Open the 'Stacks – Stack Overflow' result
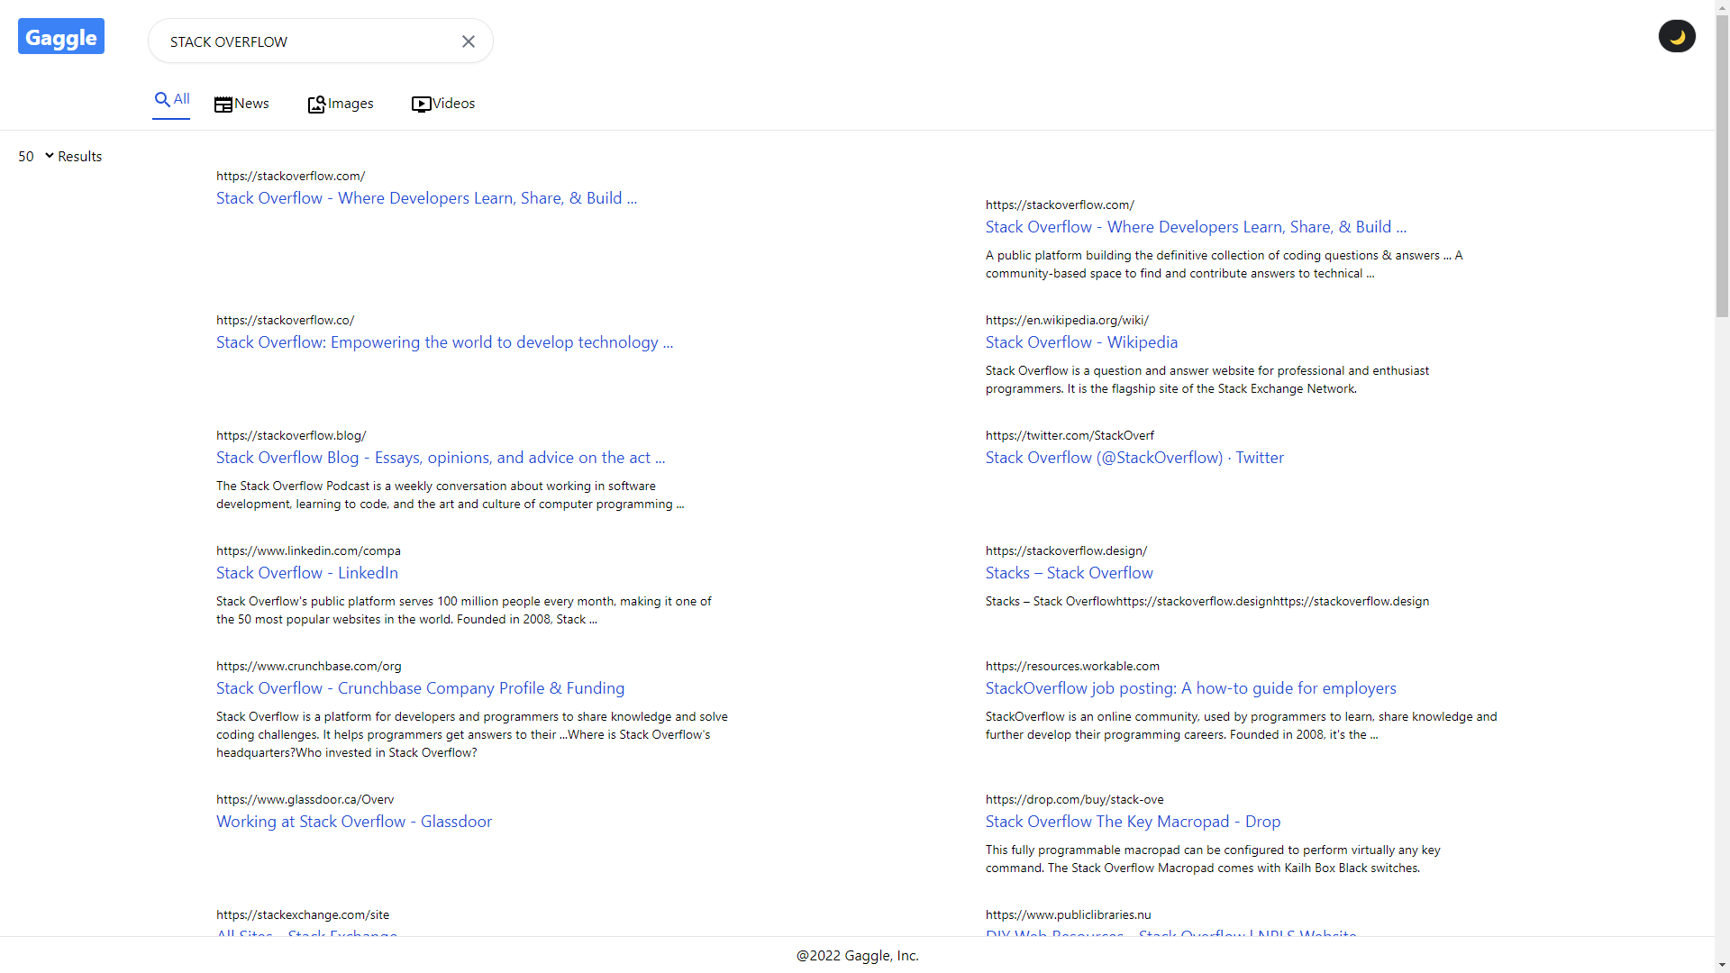The image size is (1730, 973). (x=1069, y=573)
